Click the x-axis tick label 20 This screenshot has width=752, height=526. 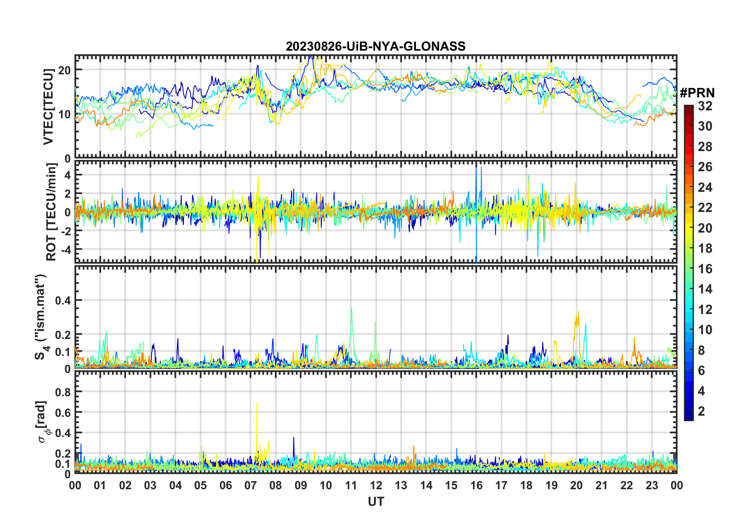pos(576,485)
